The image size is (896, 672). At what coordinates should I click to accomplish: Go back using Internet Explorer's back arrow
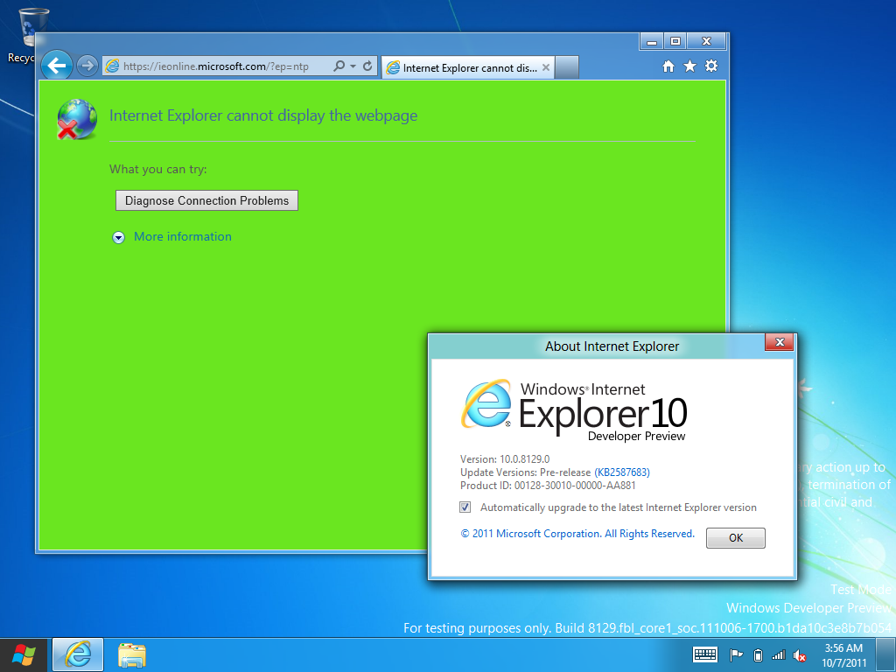coord(57,66)
